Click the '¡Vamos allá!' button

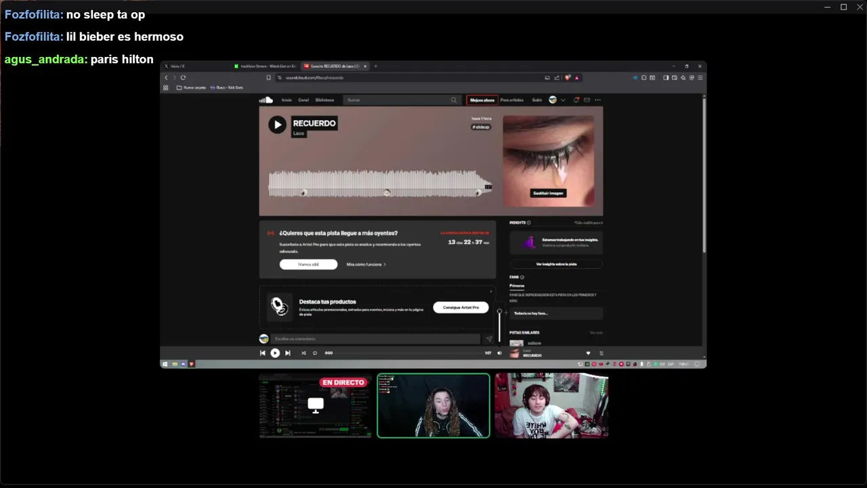pyautogui.click(x=308, y=264)
